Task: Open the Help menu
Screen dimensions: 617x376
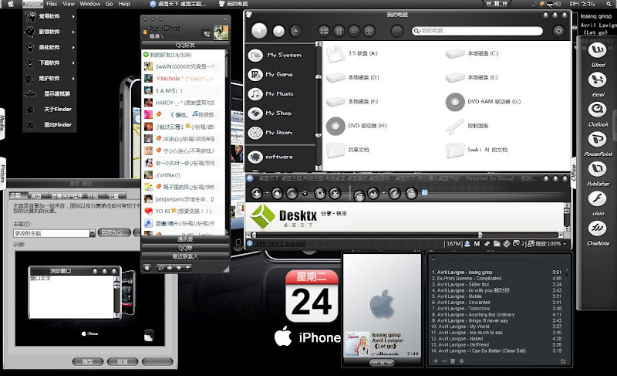Action: tap(124, 4)
